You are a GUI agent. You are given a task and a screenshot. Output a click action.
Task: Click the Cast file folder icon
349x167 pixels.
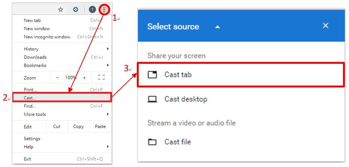152,142
